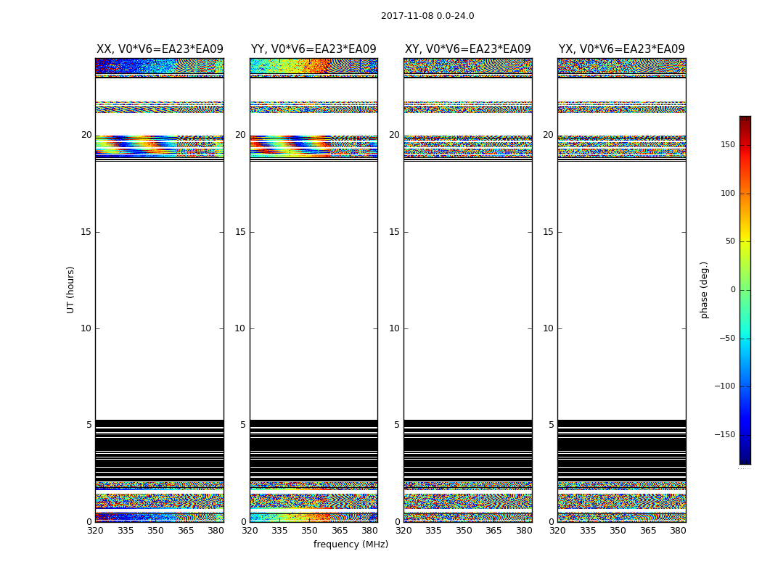Viewport: 762px width, 580px height.
Task: Select the XX panel title text
Action: tap(160, 49)
